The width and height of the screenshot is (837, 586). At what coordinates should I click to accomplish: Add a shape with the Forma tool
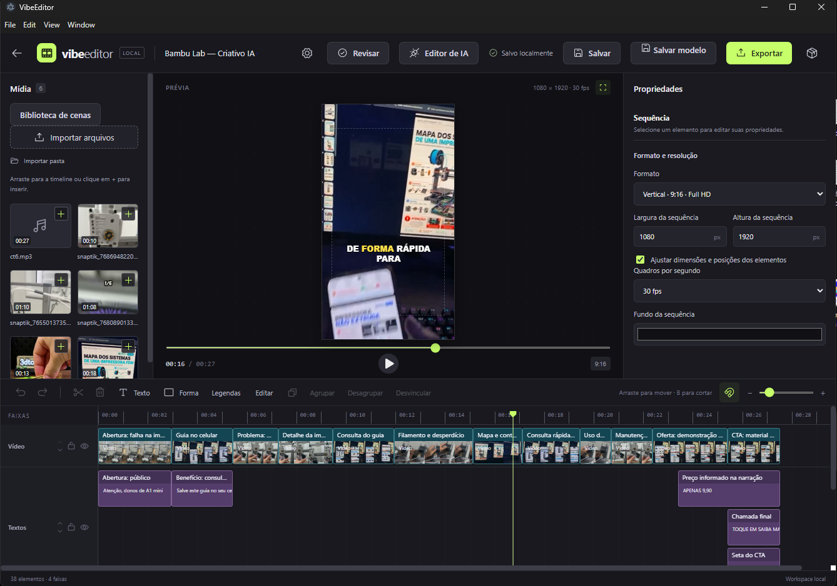pyautogui.click(x=181, y=392)
